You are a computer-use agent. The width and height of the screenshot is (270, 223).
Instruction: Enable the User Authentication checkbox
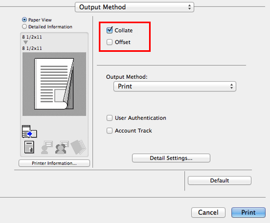(109, 118)
